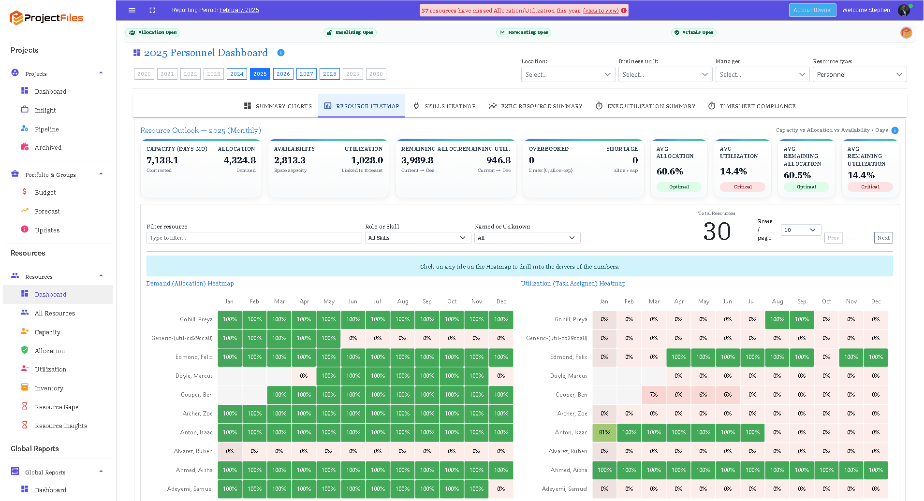
Task: Click the Capacity vs Allocation info icon
Action: point(895,130)
